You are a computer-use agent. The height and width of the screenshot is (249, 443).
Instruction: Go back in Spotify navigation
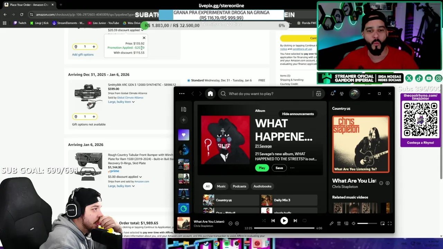tap(193, 94)
